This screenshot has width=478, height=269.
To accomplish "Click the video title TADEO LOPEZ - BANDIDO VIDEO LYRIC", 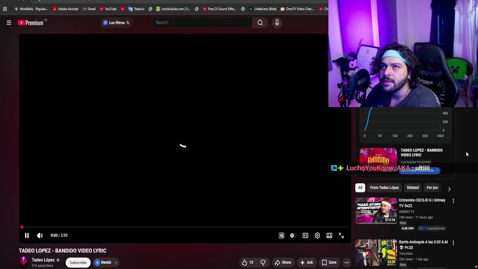I will (63, 251).
